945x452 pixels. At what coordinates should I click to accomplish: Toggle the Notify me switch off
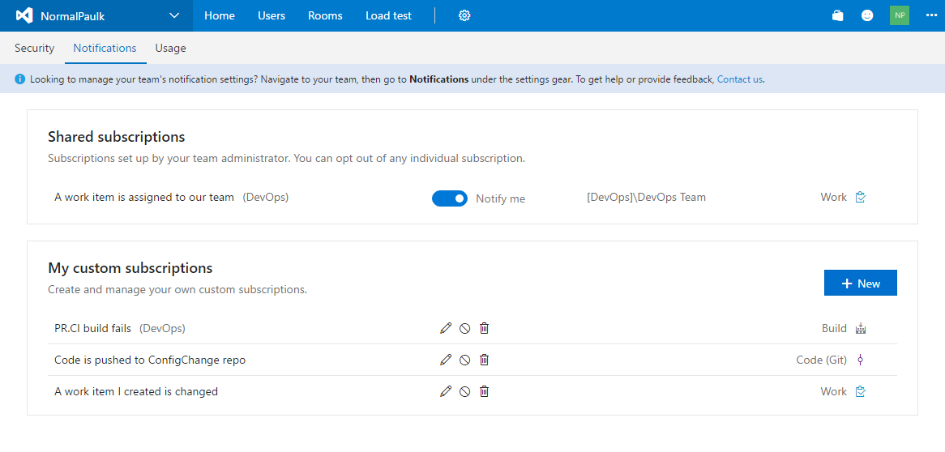pyautogui.click(x=450, y=198)
